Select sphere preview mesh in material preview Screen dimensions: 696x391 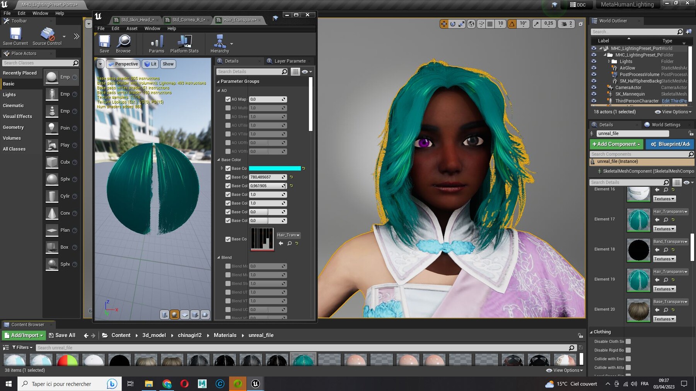pos(175,315)
